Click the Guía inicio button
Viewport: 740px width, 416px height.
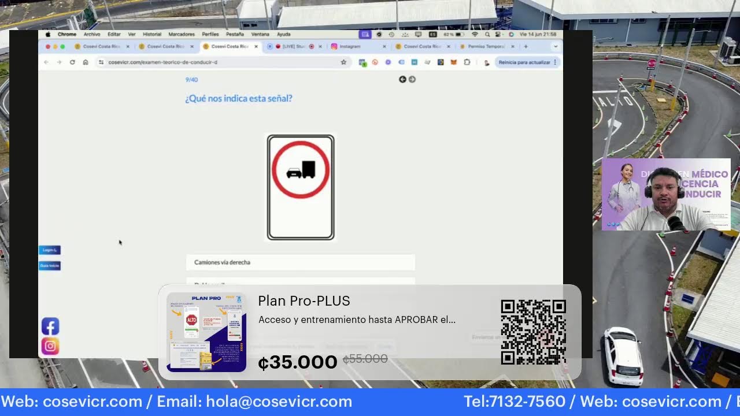click(50, 266)
